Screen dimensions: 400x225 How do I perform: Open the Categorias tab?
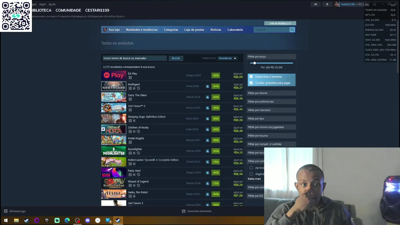tap(171, 30)
